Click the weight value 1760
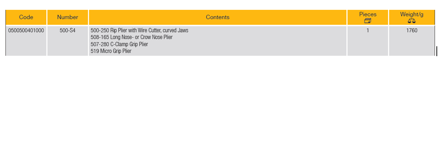443x168 pixels. coord(412,31)
